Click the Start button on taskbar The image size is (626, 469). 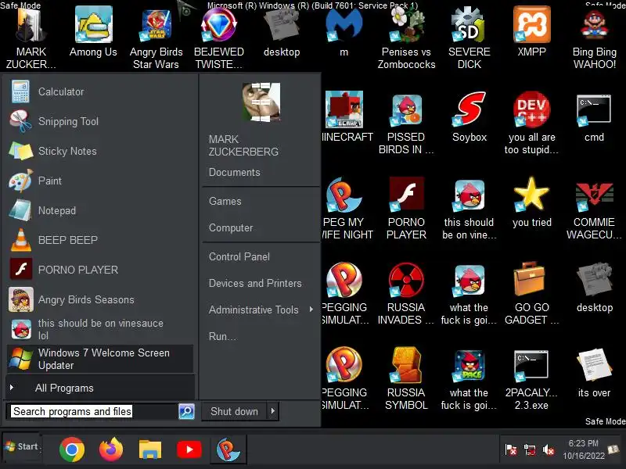coord(22,446)
